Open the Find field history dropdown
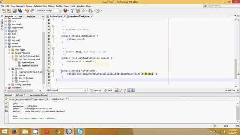This screenshot has height=135, width=240. 85,90
